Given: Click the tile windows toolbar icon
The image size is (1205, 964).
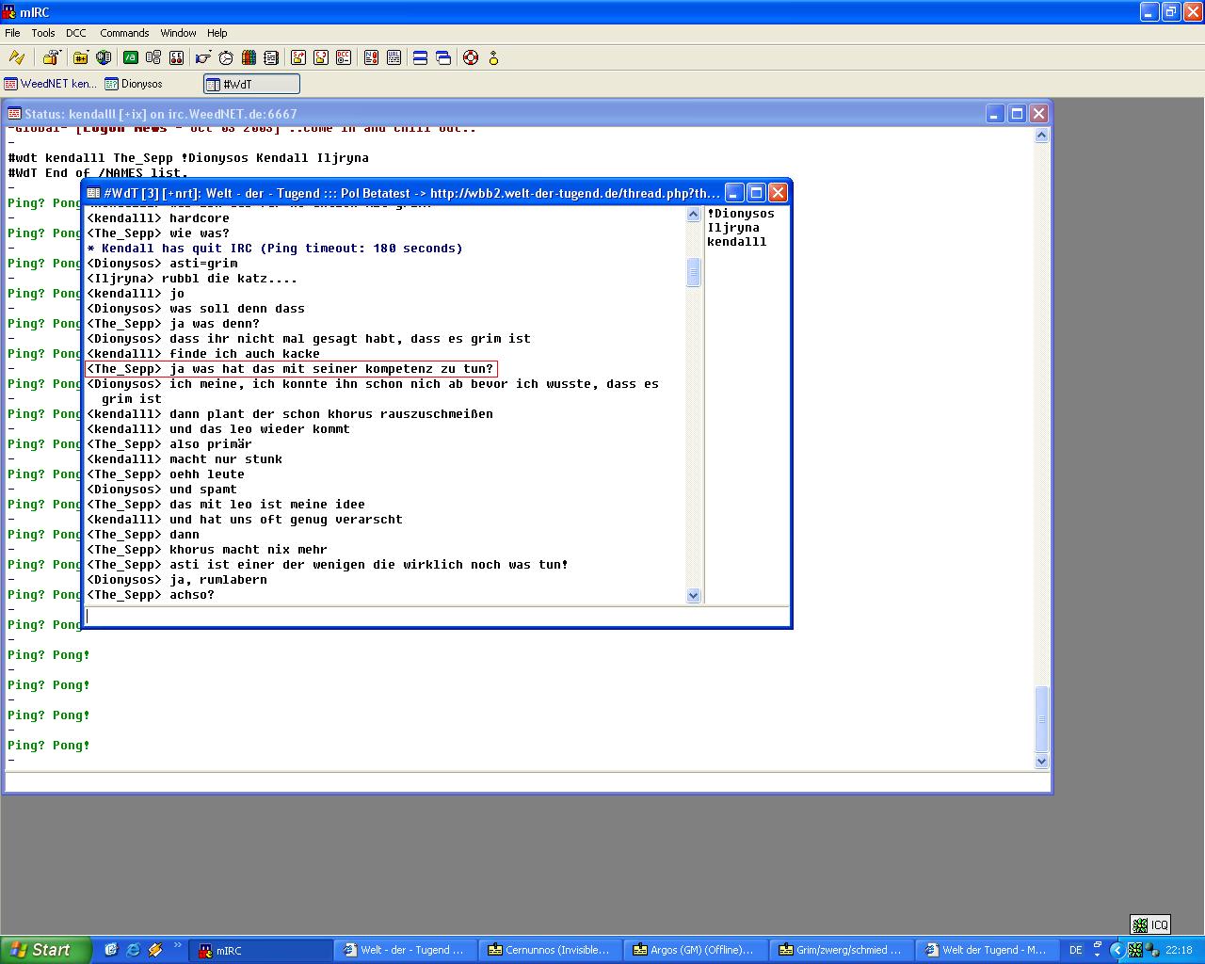Looking at the screenshot, I should (420, 58).
